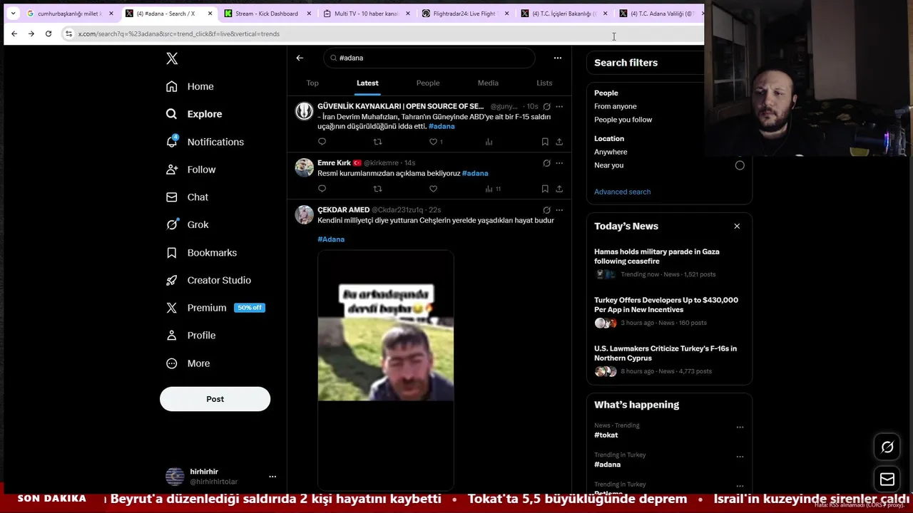Switch to the Lists tab
The height and width of the screenshot is (513, 913).
[x=544, y=83]
